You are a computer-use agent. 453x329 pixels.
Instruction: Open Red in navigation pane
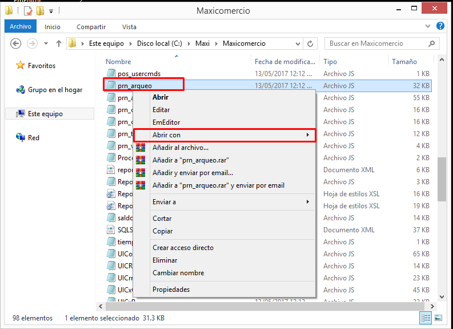(x=28, y=138)
